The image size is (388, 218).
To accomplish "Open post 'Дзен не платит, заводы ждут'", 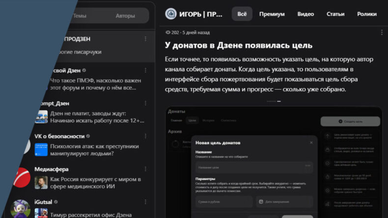I will pyautogui.click(x=97, y=117).
